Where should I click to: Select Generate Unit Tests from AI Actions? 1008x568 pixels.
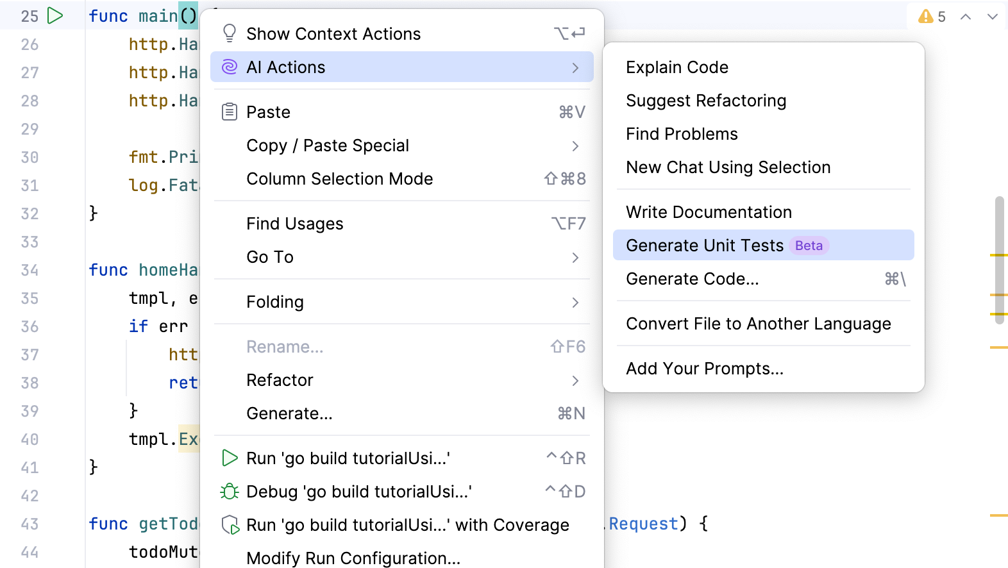(x=704, y=245)
